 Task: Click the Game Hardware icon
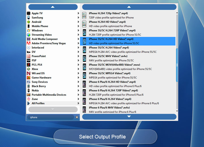pyautogui.click(x=29, y=78)
